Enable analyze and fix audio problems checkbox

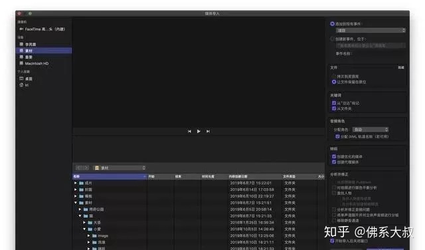click(x=334, y=209)
